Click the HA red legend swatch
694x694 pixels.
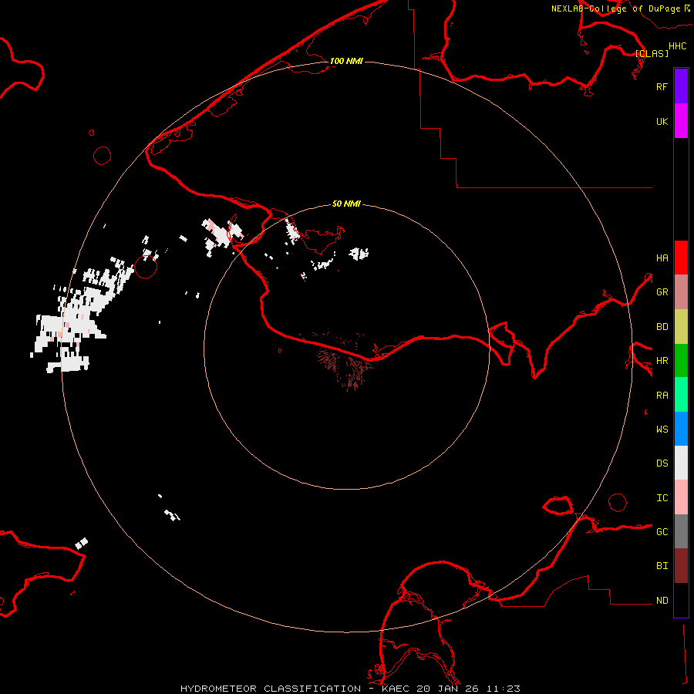(x=681, y=258)
